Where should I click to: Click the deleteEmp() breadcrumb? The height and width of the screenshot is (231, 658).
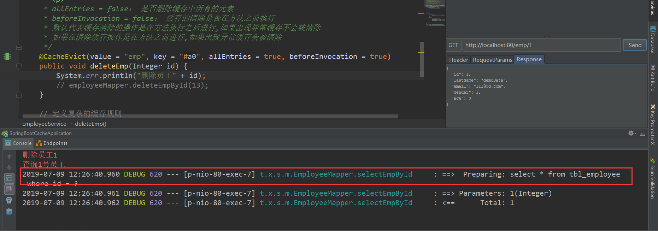90,124
